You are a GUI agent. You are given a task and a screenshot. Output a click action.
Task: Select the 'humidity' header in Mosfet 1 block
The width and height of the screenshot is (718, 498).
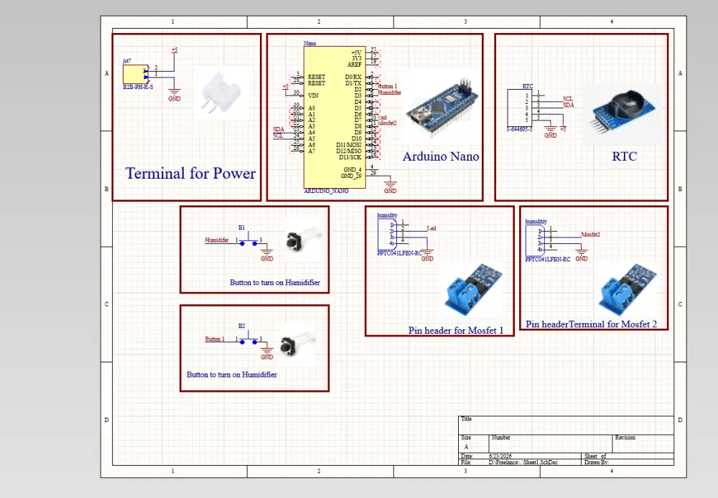click(388, 235)
